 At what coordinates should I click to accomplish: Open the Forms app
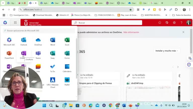click(67, 55)
